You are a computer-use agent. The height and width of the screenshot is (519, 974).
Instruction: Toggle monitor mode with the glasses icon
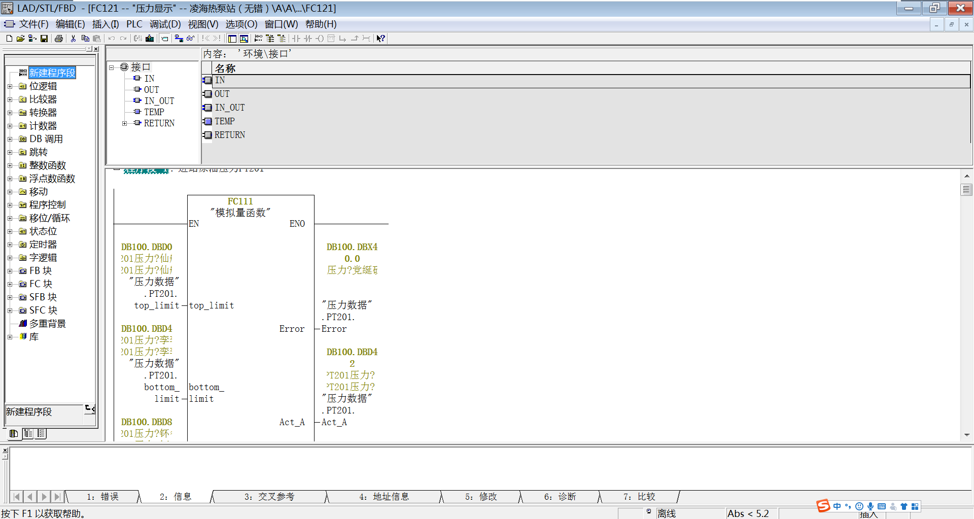190,38
